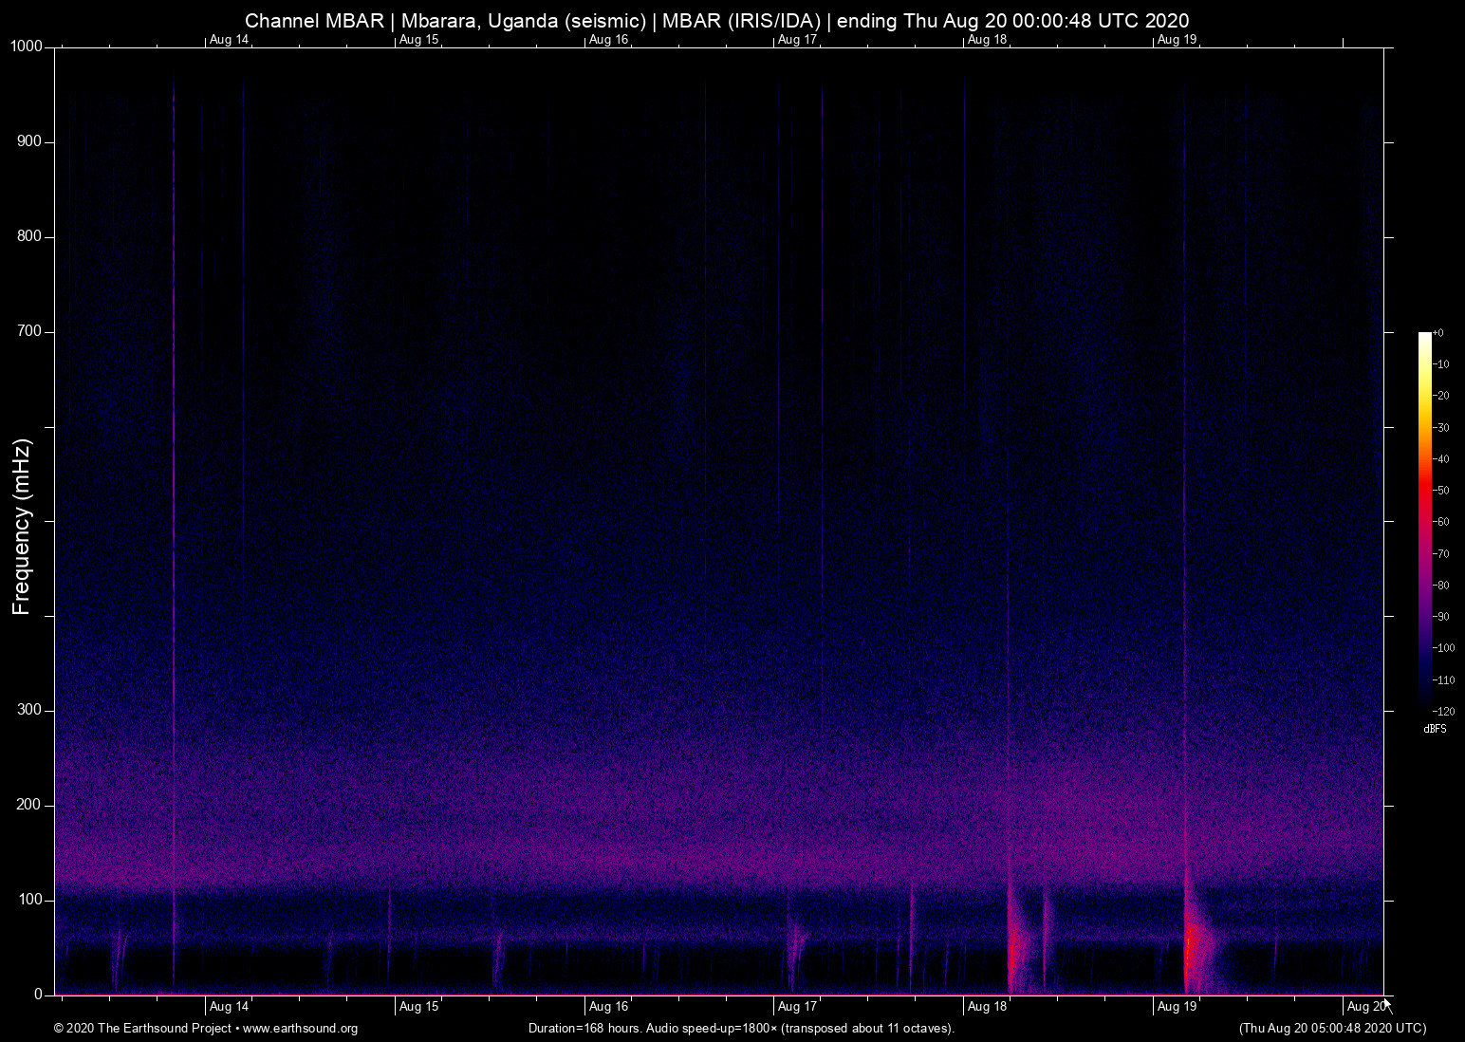Image resolution: width=1465 pixels, height=1042 pixels.
Task: Click the Aug 16 label on bottom axis
Action: click(x=608, y=1007)
